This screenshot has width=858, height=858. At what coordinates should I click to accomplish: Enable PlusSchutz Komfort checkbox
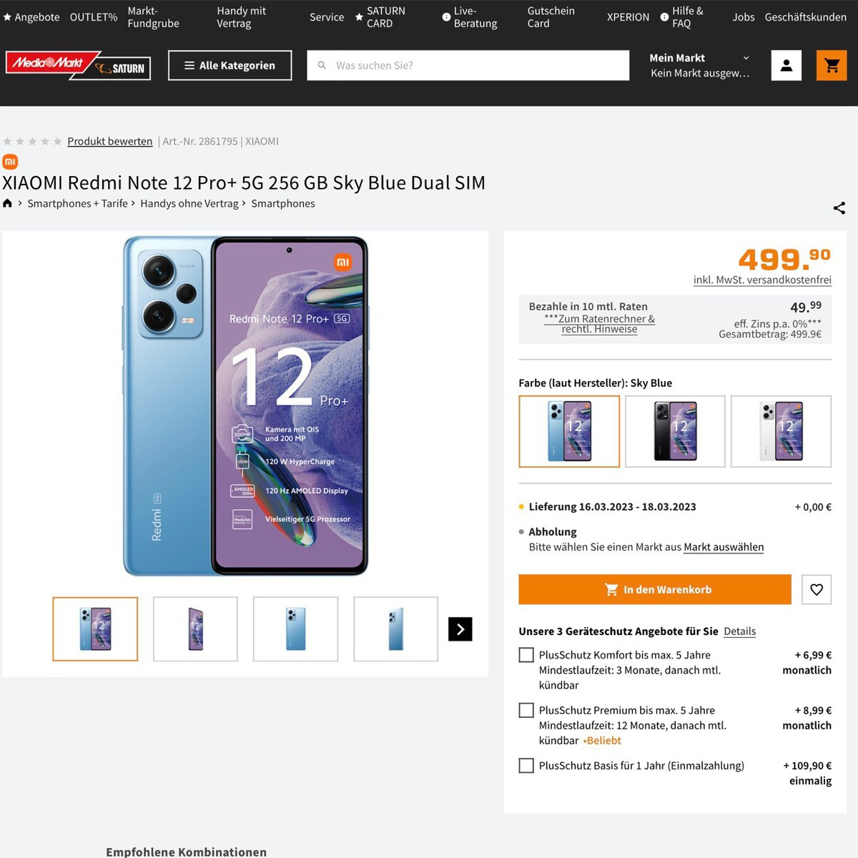526,655
